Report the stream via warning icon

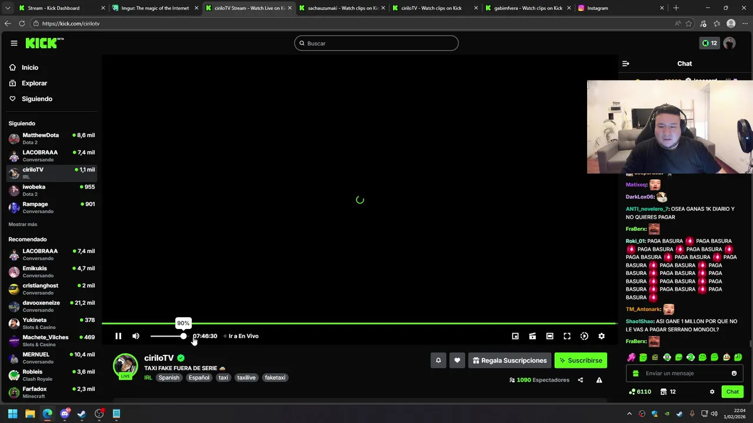pyautogui.click(x=599, y=380)
